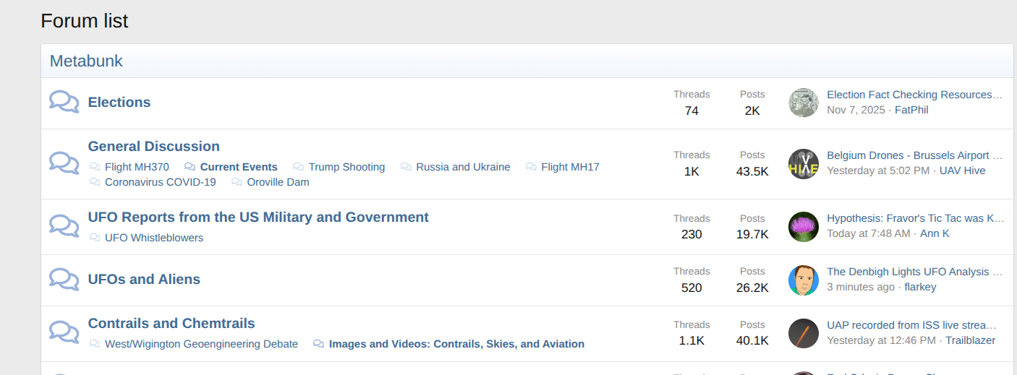Click the Contrails and Chemtrails forum icon

(64, 332)
